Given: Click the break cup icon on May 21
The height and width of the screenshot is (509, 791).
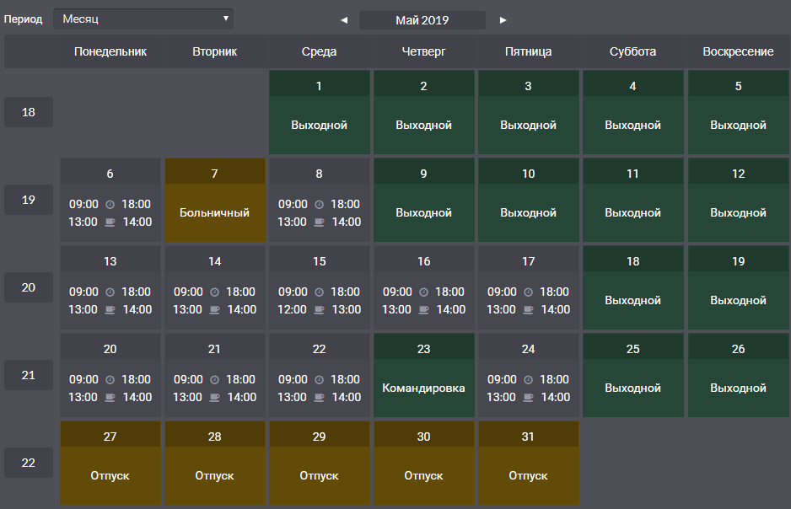Looking at the screenshot, I should (x=214, y=398).
